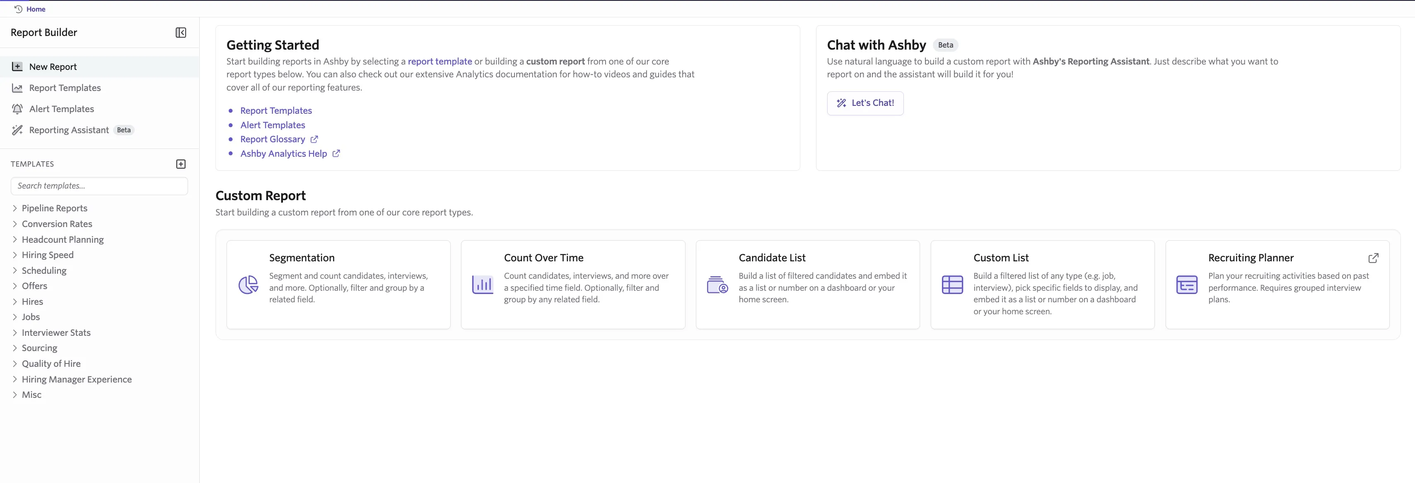Collapse the Report Builder sidebar panel icon
Viewport: 1415px width, 483px height.
coord(181,32)
